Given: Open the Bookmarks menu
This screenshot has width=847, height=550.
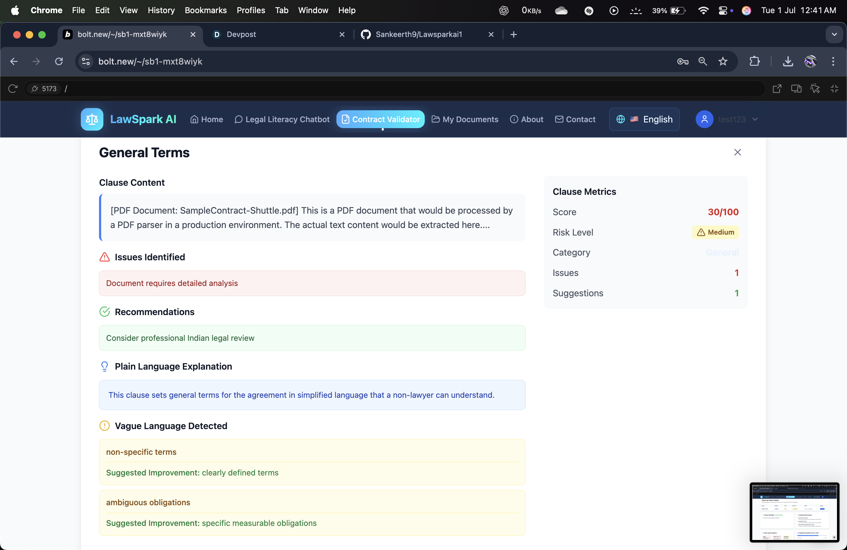Looking at the screenshot, I should [x=205, y=10].
